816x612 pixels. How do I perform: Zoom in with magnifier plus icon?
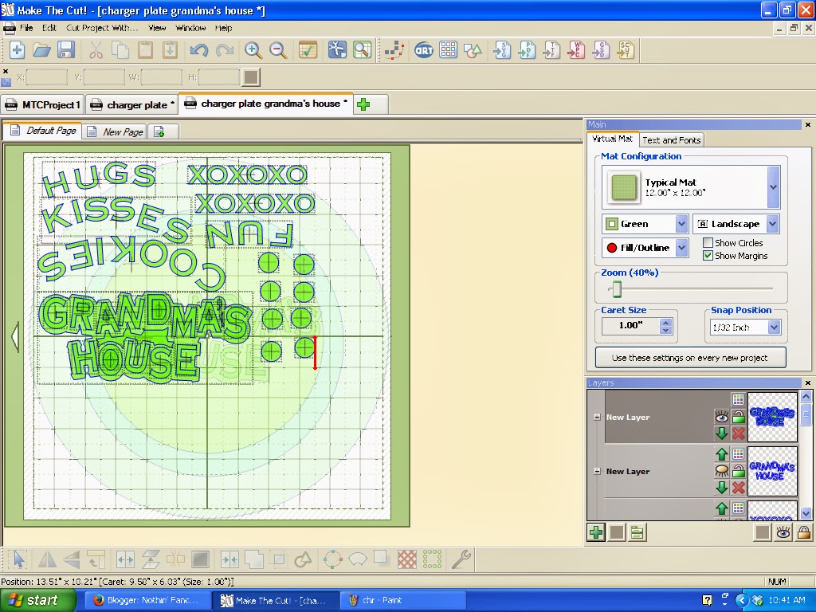point(253,50)
